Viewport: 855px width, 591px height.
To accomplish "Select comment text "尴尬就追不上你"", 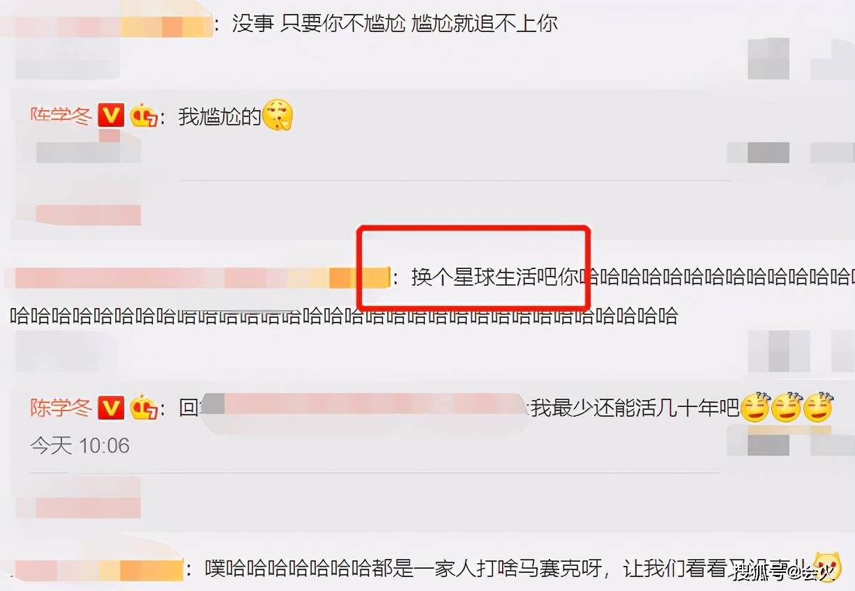I will (485, 24).
